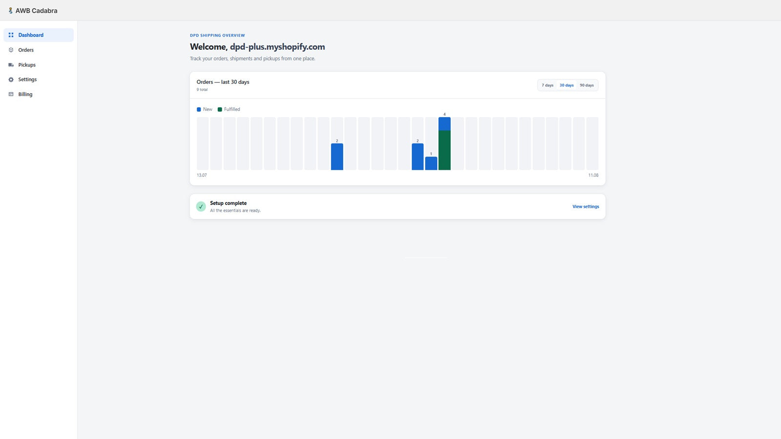Click the Fulfilled legend label
781x439 pixels.
point(232,109)
